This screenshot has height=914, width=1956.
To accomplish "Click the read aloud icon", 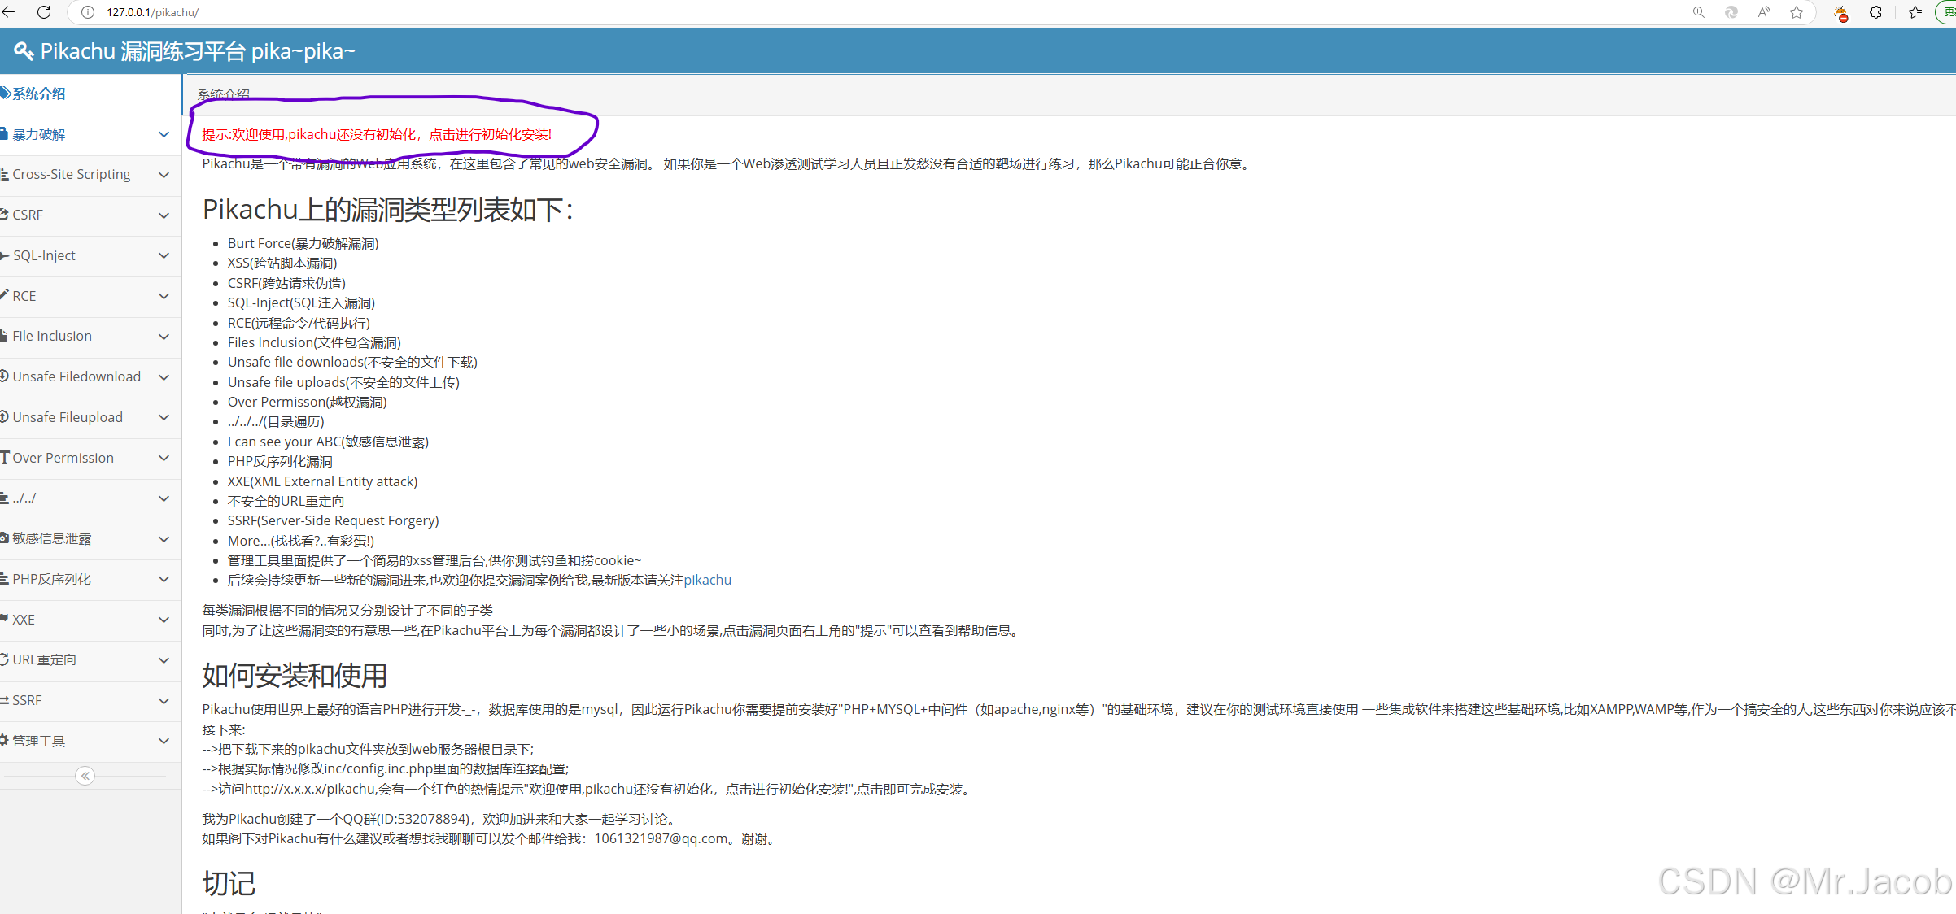I will pyautogui.click(x=1763, y=12).
